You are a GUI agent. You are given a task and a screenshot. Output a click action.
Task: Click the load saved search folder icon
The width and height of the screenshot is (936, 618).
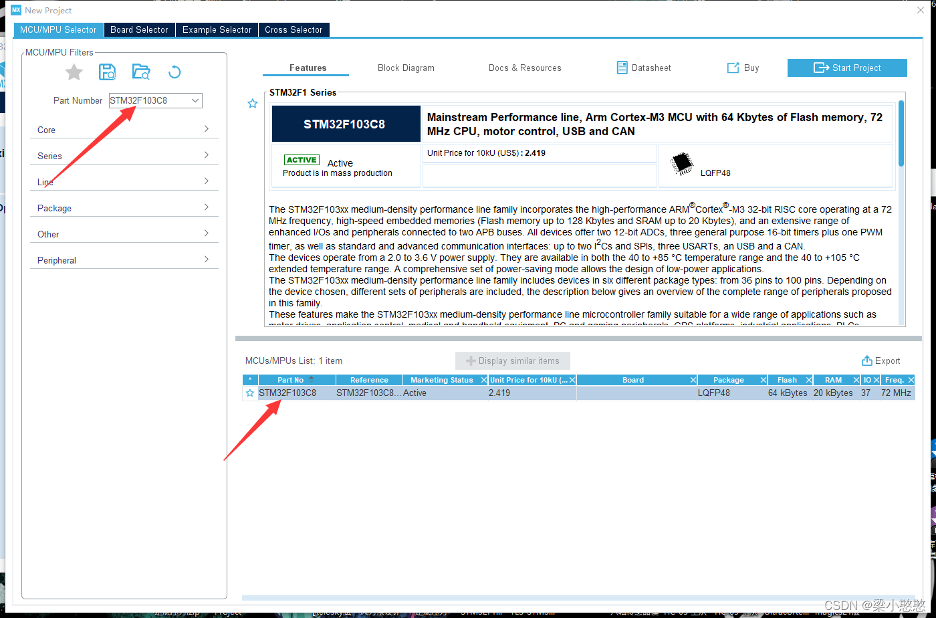[x=141, y=72]
